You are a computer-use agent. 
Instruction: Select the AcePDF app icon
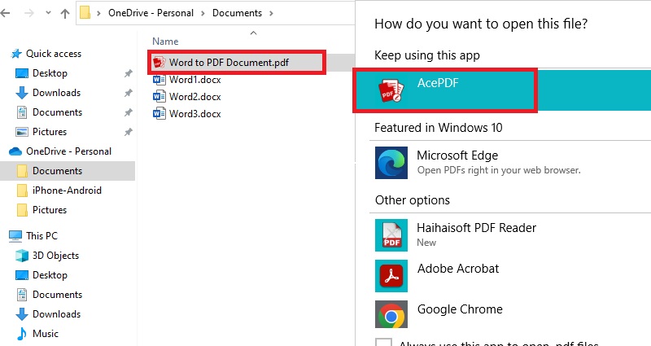click(391, 91)
